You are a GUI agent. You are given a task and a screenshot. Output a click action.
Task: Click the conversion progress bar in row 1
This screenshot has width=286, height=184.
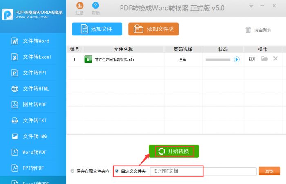218,60
